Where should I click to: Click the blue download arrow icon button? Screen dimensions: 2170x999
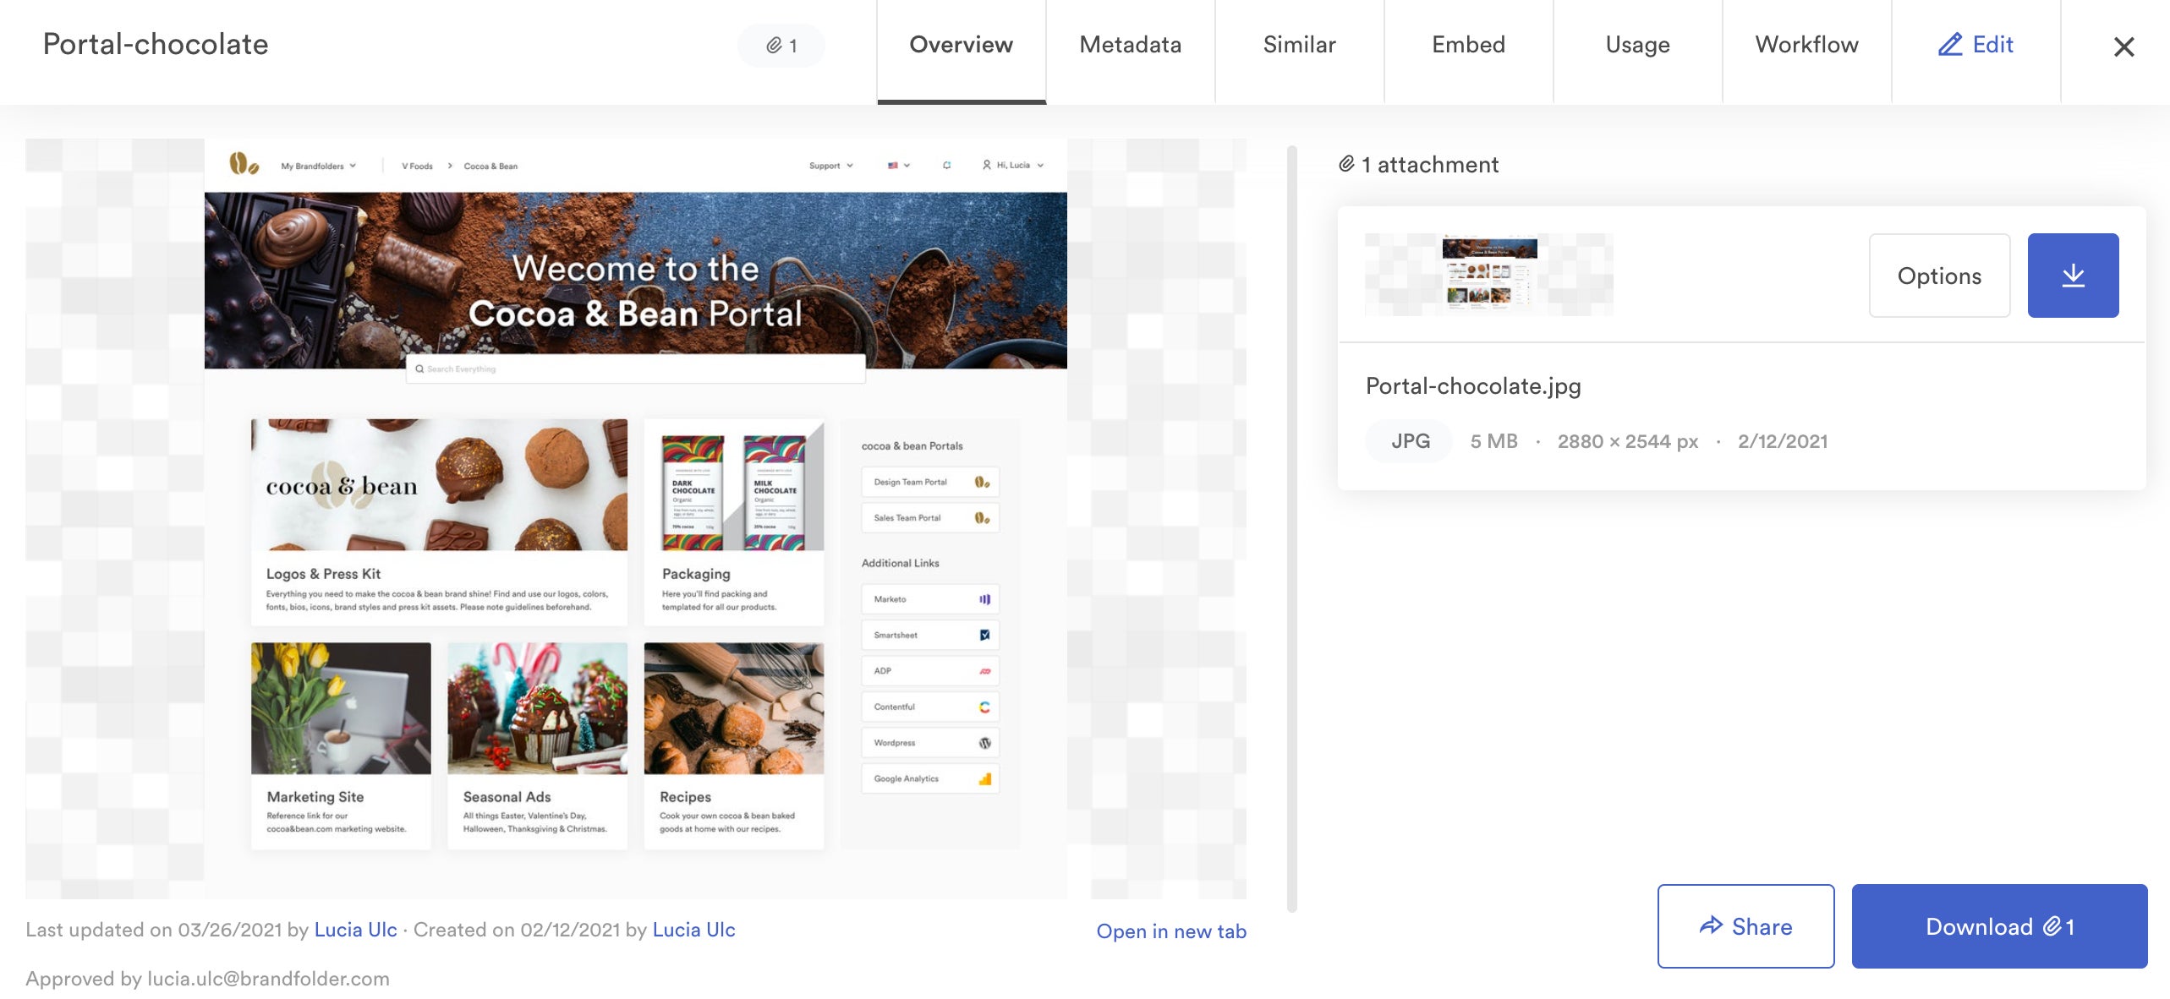(2073, 276)
